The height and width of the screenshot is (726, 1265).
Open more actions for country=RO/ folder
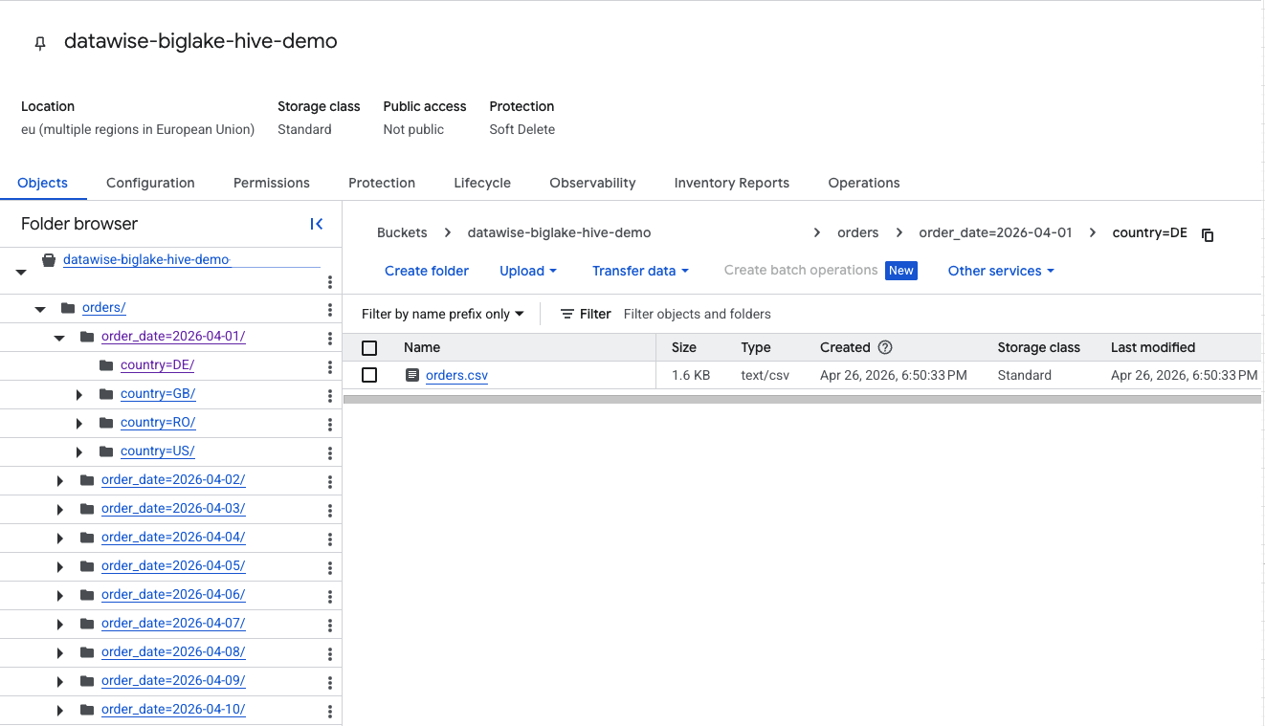330,425
